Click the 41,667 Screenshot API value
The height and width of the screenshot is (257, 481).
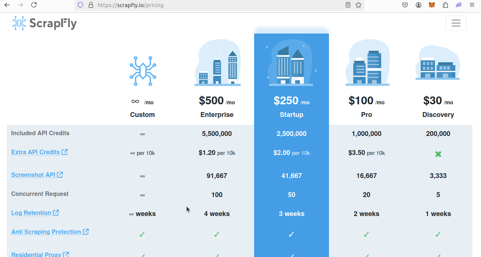(292, 176)
